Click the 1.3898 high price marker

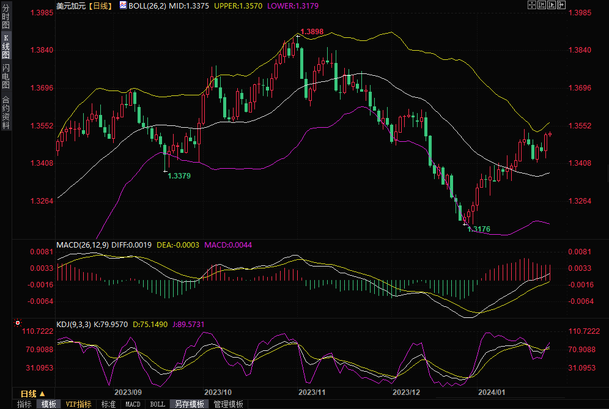(x=311, y=31)
